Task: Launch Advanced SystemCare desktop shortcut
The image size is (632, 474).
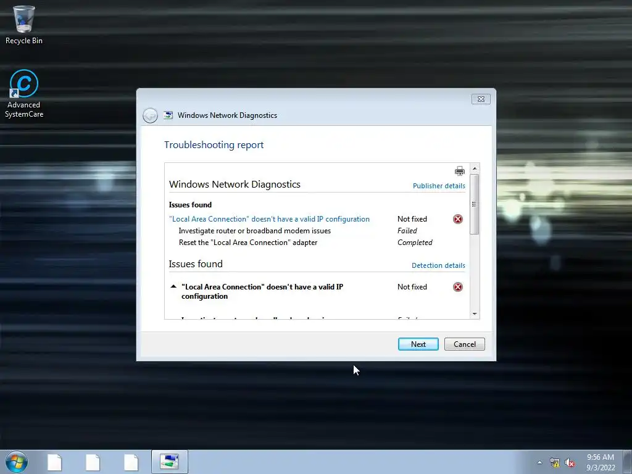Action: [x=24, y=94]
